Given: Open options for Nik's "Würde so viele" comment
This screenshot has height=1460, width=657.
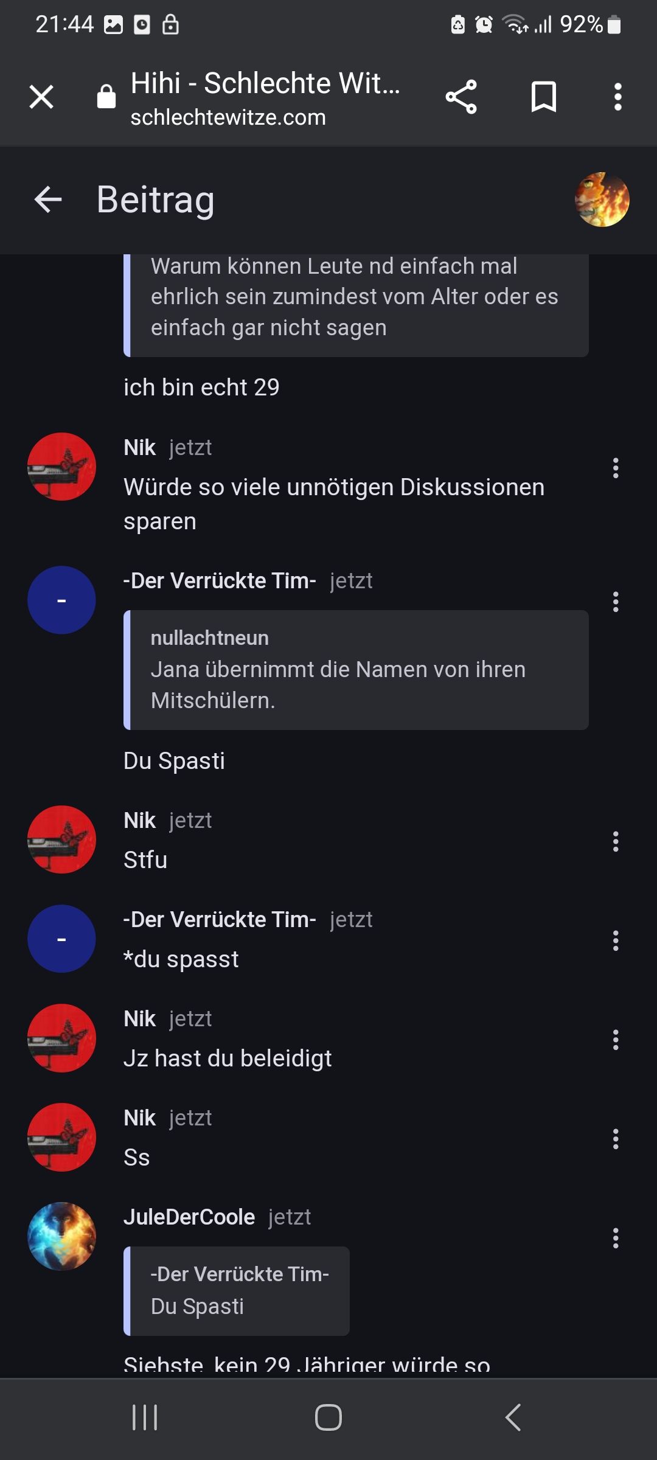Looking at the screenshot, I should (x=616, y=468).
